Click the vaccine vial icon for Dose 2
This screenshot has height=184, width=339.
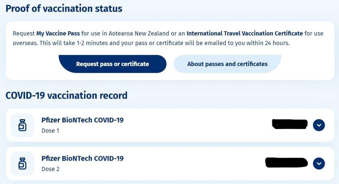pos(22,163)
